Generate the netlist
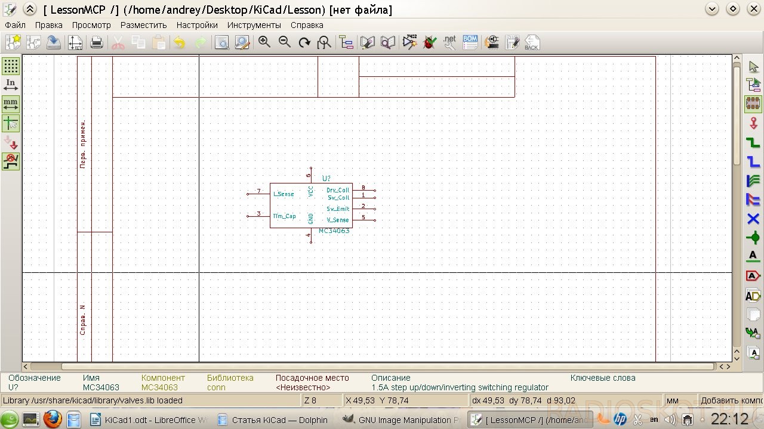 (x=449, y=42)
